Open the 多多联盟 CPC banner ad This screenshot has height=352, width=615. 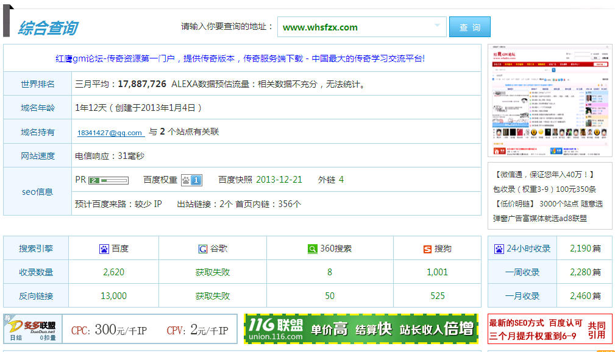coord(120,329)
